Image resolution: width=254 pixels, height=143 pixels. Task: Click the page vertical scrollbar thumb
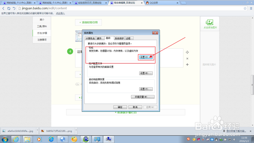[x=252, y=85]
